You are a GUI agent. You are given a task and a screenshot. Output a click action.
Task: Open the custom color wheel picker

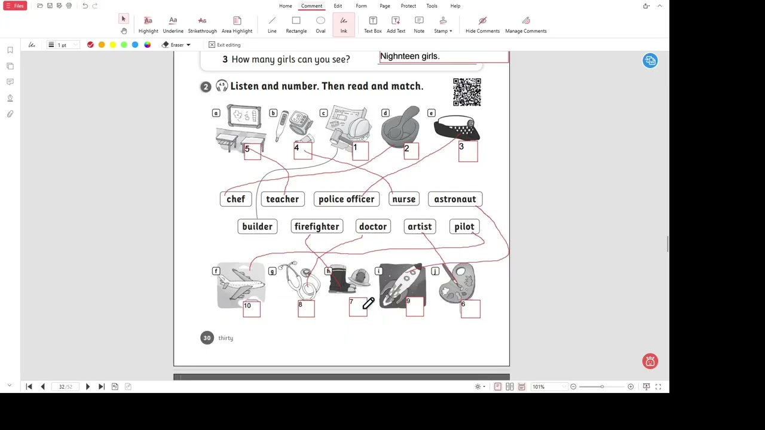point(147,45)
